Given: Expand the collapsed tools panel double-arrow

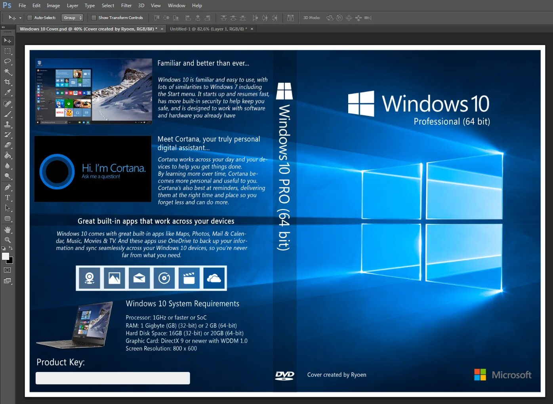Looking at the screenshot, I should (4, 27).
